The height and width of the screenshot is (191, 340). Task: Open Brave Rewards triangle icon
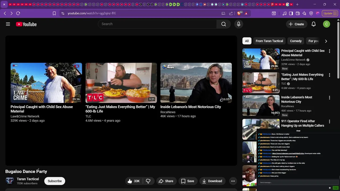(x=246, y=13)
